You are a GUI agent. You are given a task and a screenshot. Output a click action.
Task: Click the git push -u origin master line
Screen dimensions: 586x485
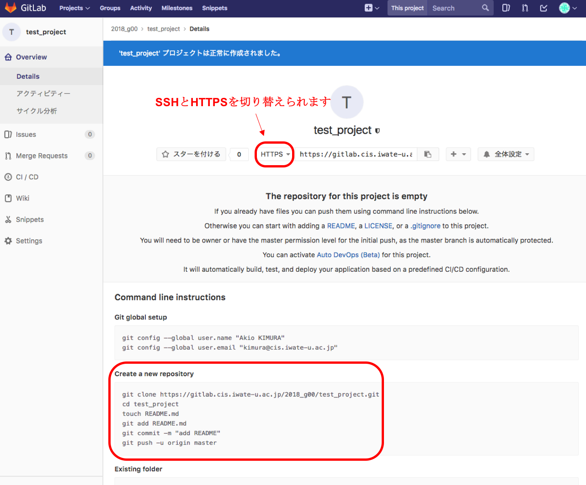click(x=170, y=443)
